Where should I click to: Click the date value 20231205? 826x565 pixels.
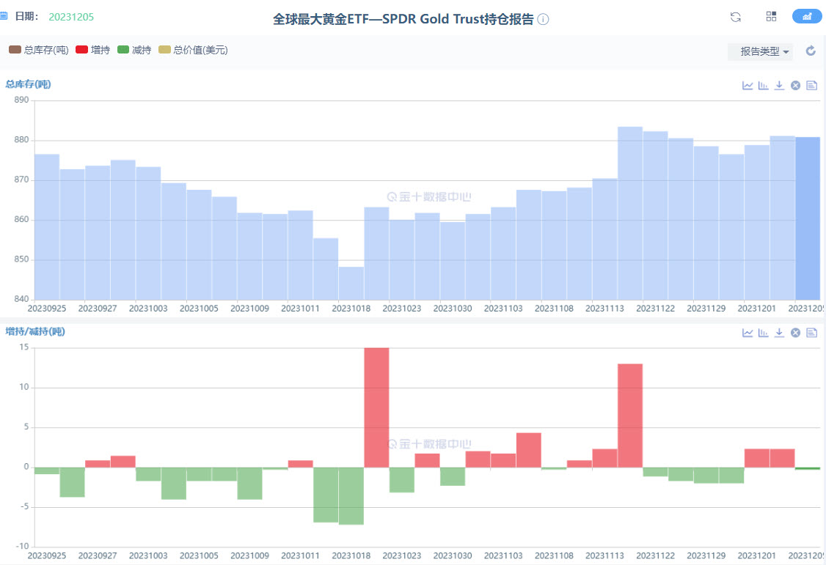(71, 17)
